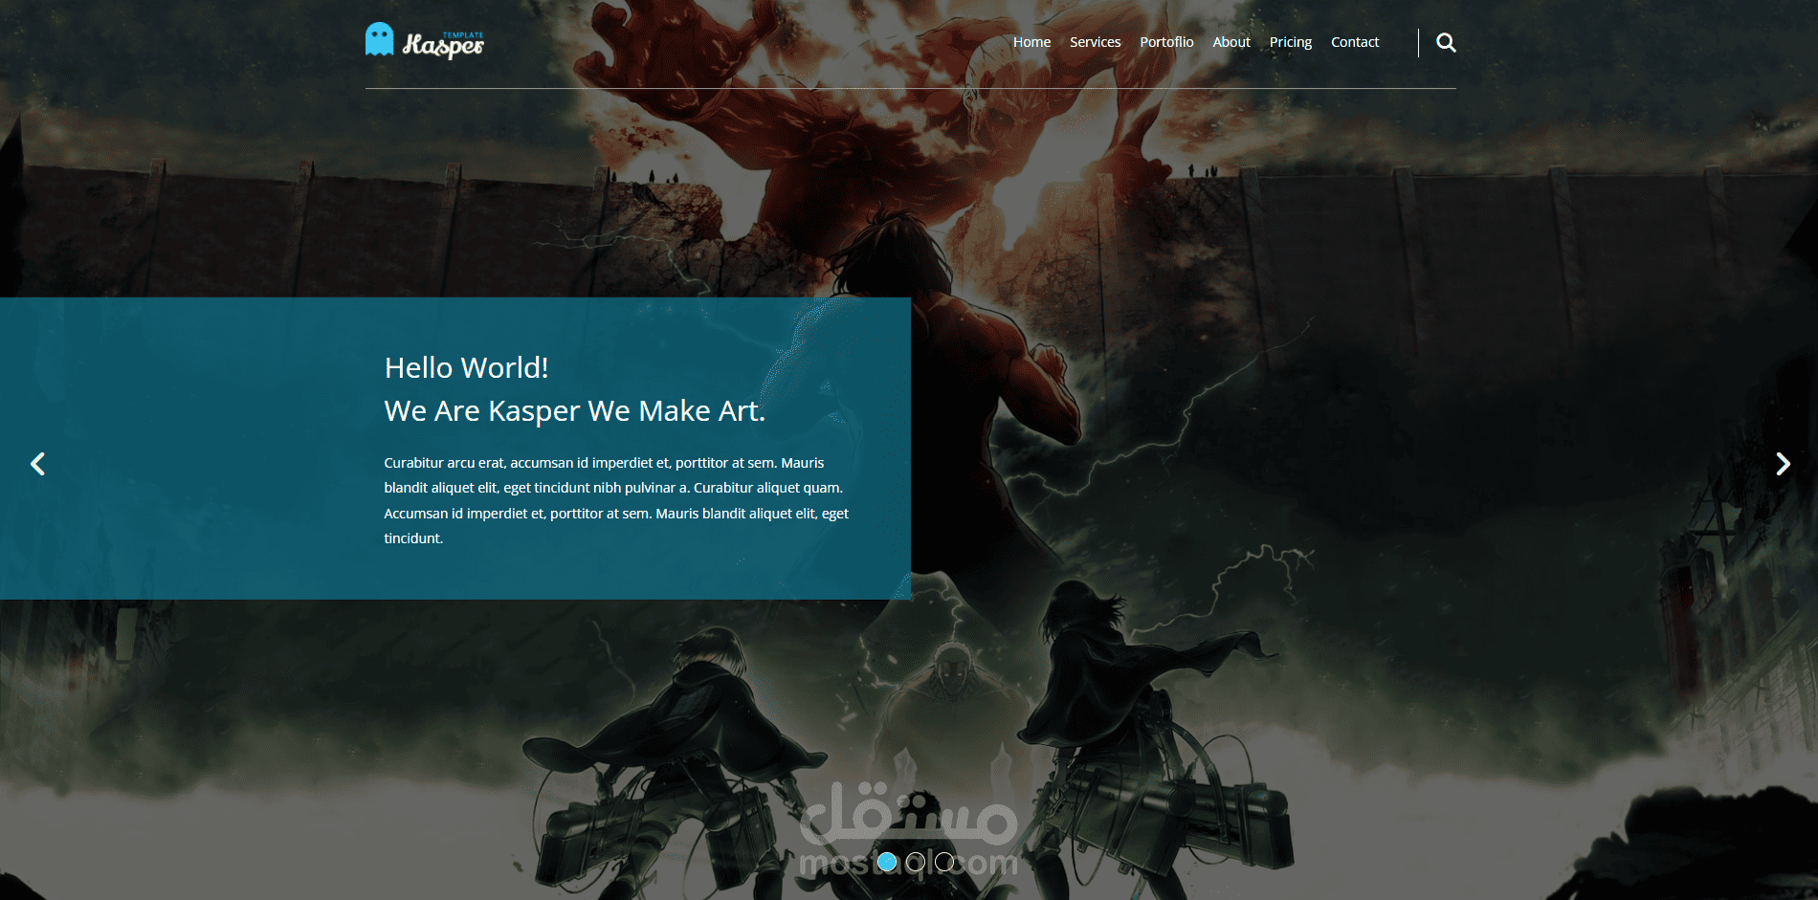
Task: Open the search magnifier icon
Action: (1446, 42)
